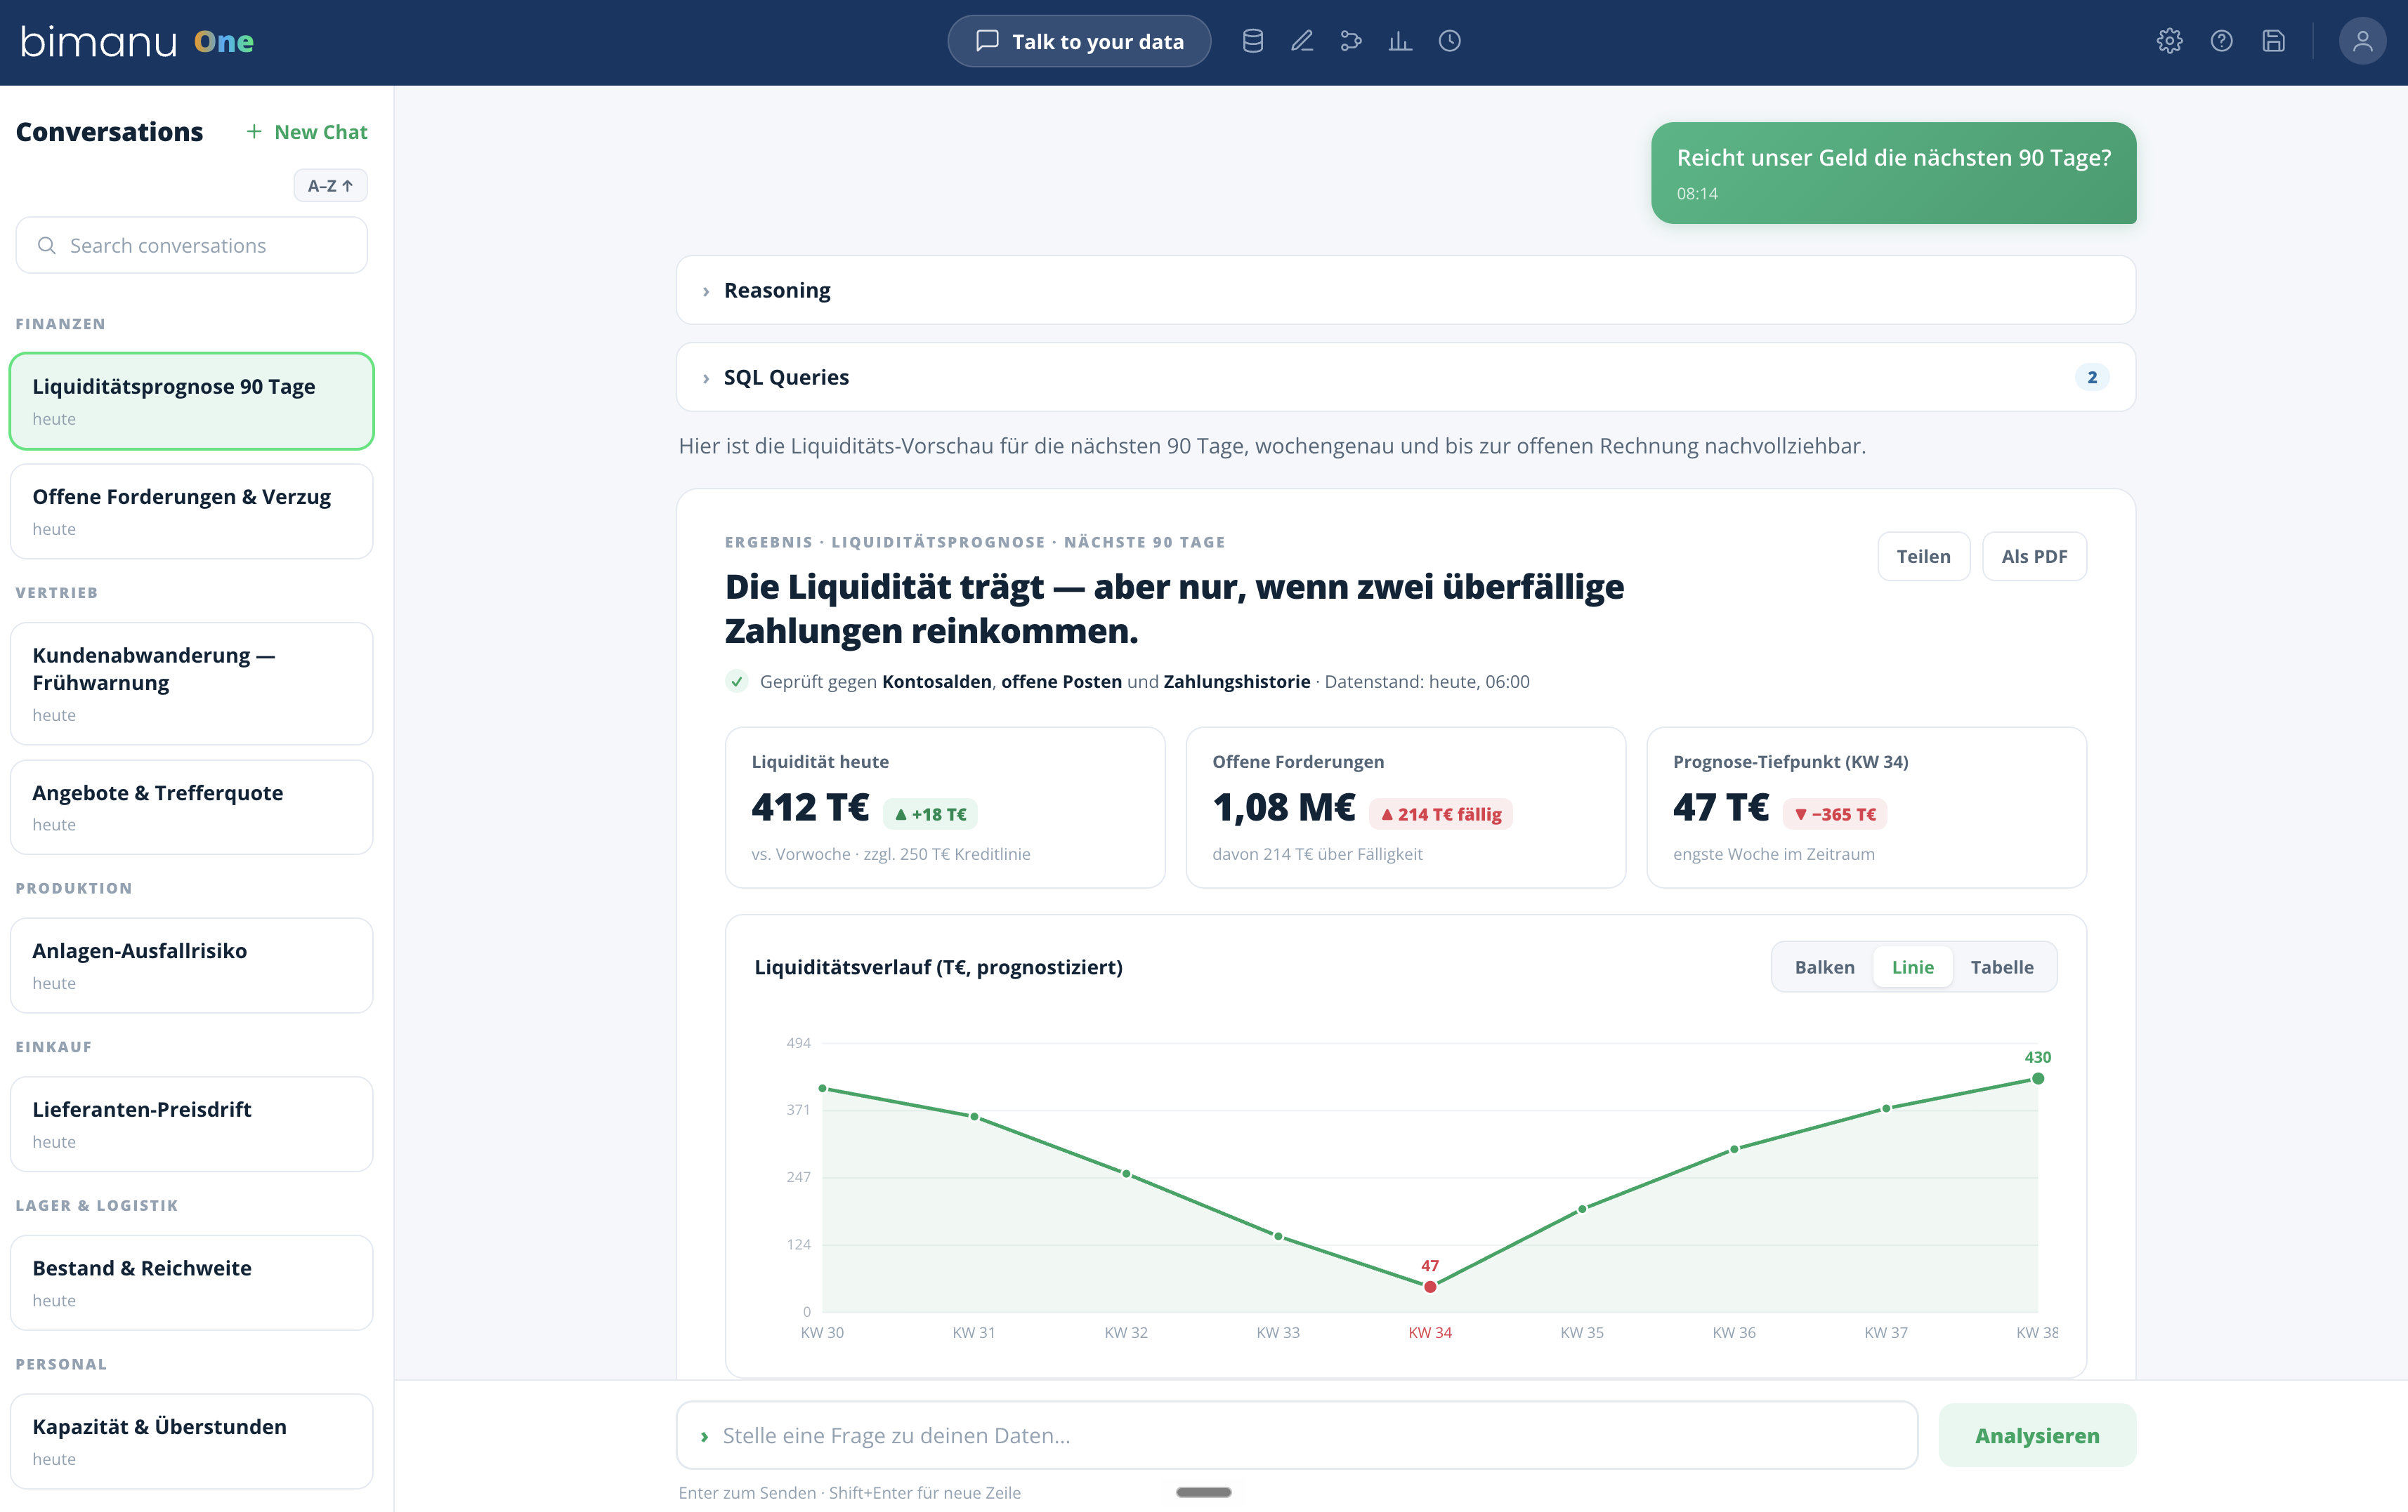The width and height of the screenshot is (2408, 1512).
Task: Open the clock history icon
Action: tap(1450, 41)
